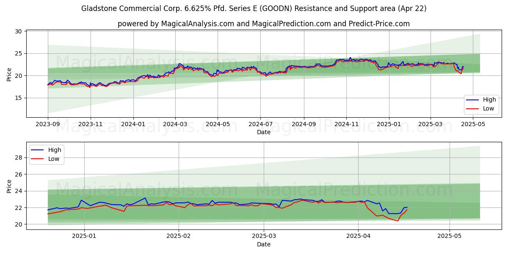Click the '24' price tick on the bottom chart
This screenshot has height=254, width=508.
point(19,191)
